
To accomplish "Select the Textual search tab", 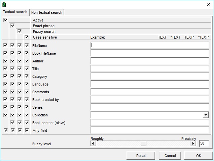I will (x=15, y=12).
